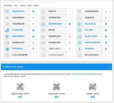The height and width of the screenshot is (103, 114).
Task: Click the X status beside 자동비상제동장치
Action: click(33, 18)
